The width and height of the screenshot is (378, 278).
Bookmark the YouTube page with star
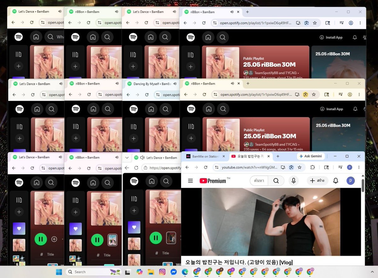coord(300,167)
